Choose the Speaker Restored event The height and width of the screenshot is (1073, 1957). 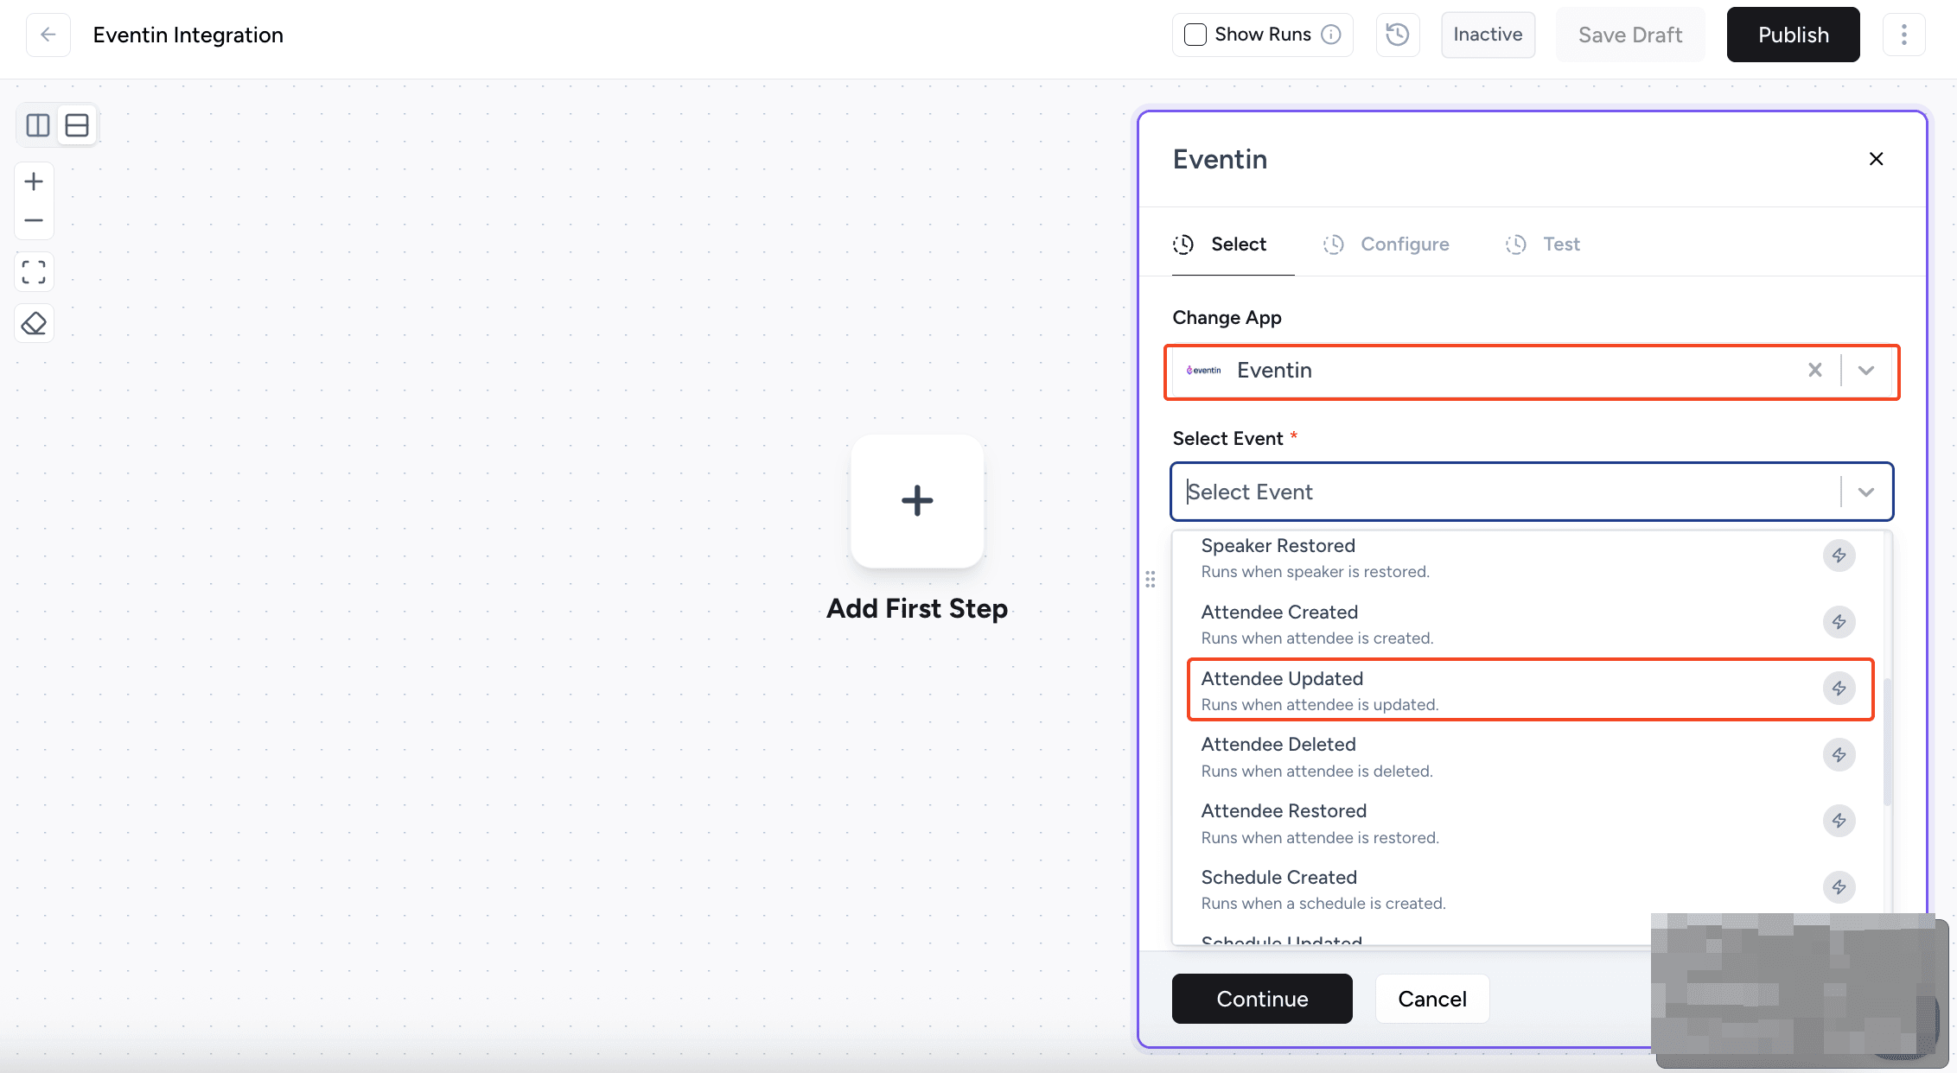click(1531, 558)
